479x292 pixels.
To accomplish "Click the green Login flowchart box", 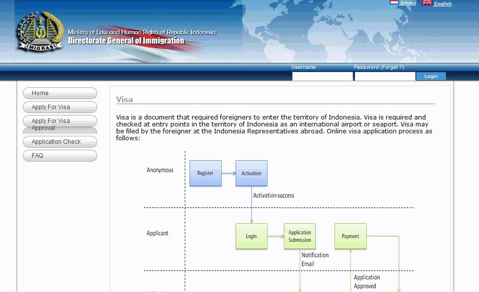I will [251, 236].
